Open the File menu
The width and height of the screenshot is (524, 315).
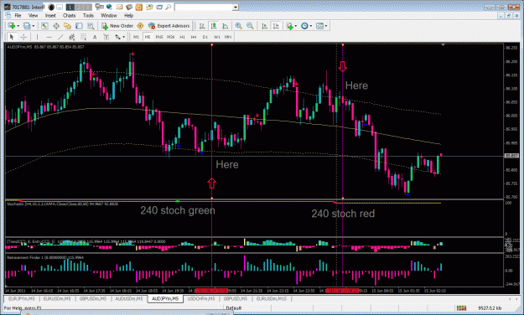tap(18, 15)
